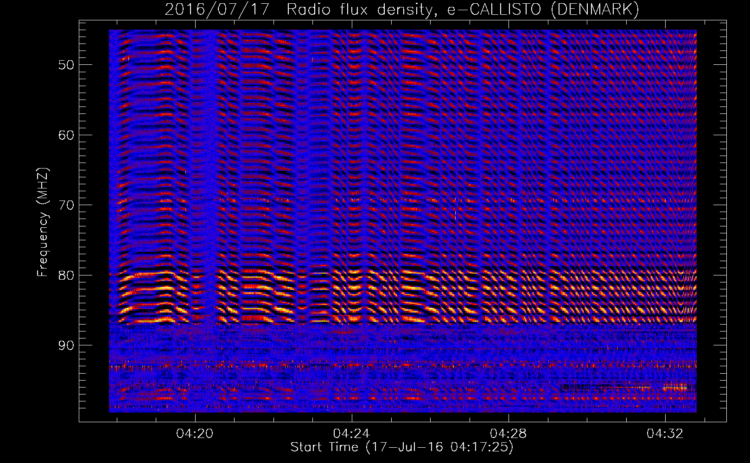Click the time tick label '04:20'

[195, 433]
